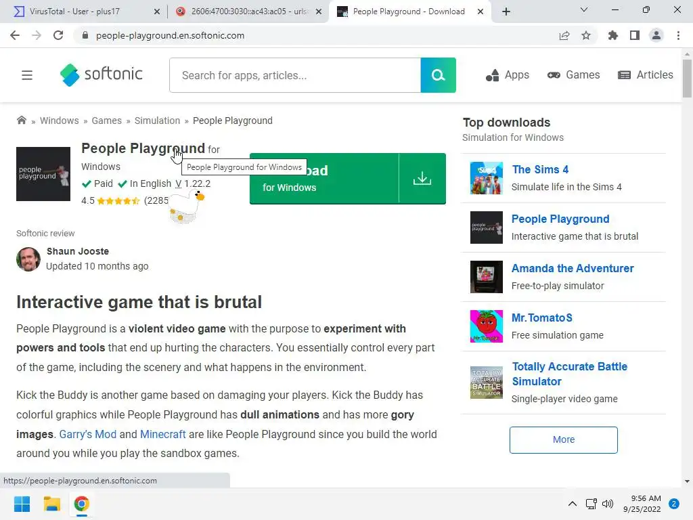Click the People Playground sidebar thumbnail
Image resolution: width=693 pixels, height=520 pixels.
(x=486, y=227)
